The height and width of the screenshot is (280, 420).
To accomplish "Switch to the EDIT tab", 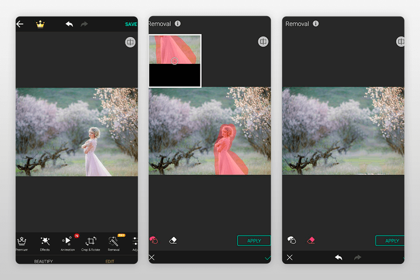I will 109,261.
